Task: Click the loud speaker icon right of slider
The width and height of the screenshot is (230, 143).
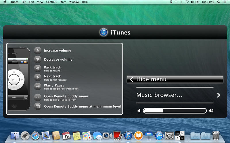Action: point(211,111)
